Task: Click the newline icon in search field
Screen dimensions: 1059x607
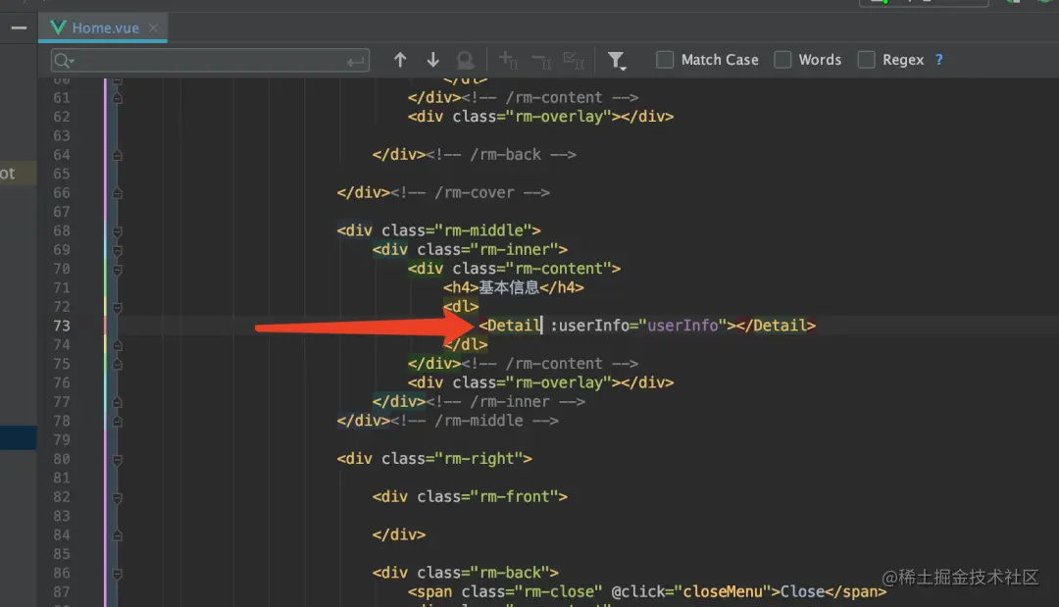Action: pos(355,62)
